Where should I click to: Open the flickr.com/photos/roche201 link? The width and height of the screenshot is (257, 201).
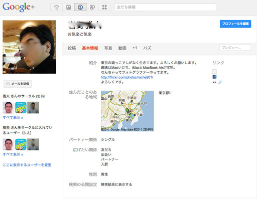pos(127,77)
